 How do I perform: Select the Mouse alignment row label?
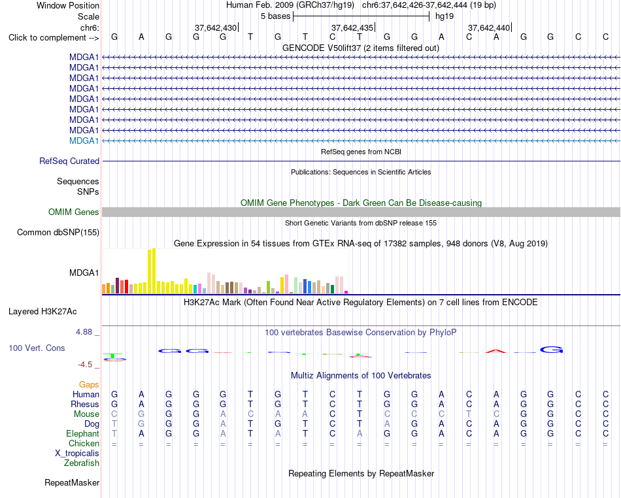click(86, 414)
